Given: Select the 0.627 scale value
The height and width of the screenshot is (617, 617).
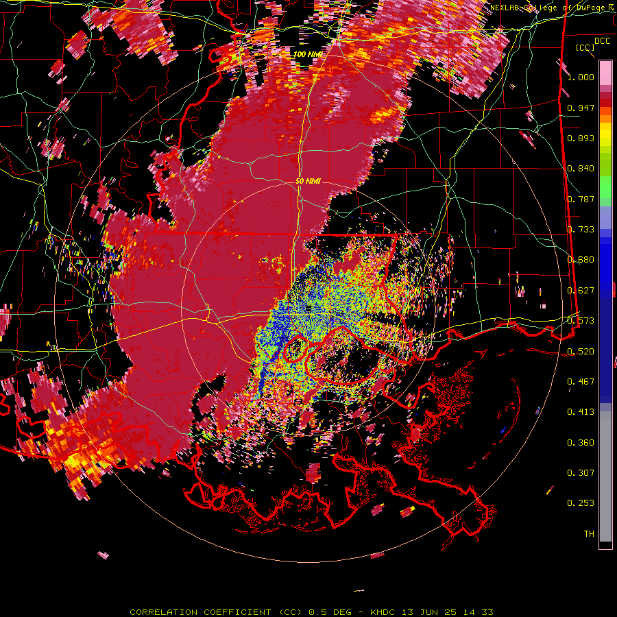Looking at the screenshot, I should tap(581, 291).
